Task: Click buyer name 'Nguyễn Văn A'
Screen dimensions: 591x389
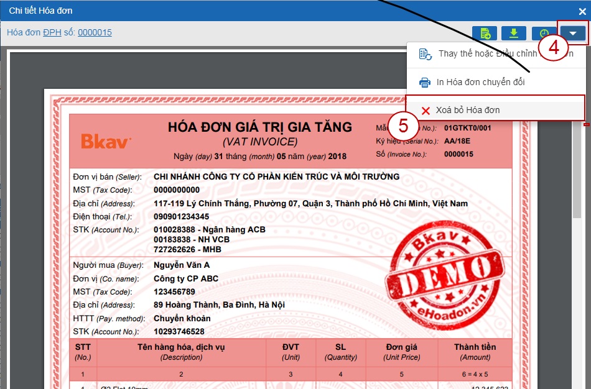Action: pos(181,265)
